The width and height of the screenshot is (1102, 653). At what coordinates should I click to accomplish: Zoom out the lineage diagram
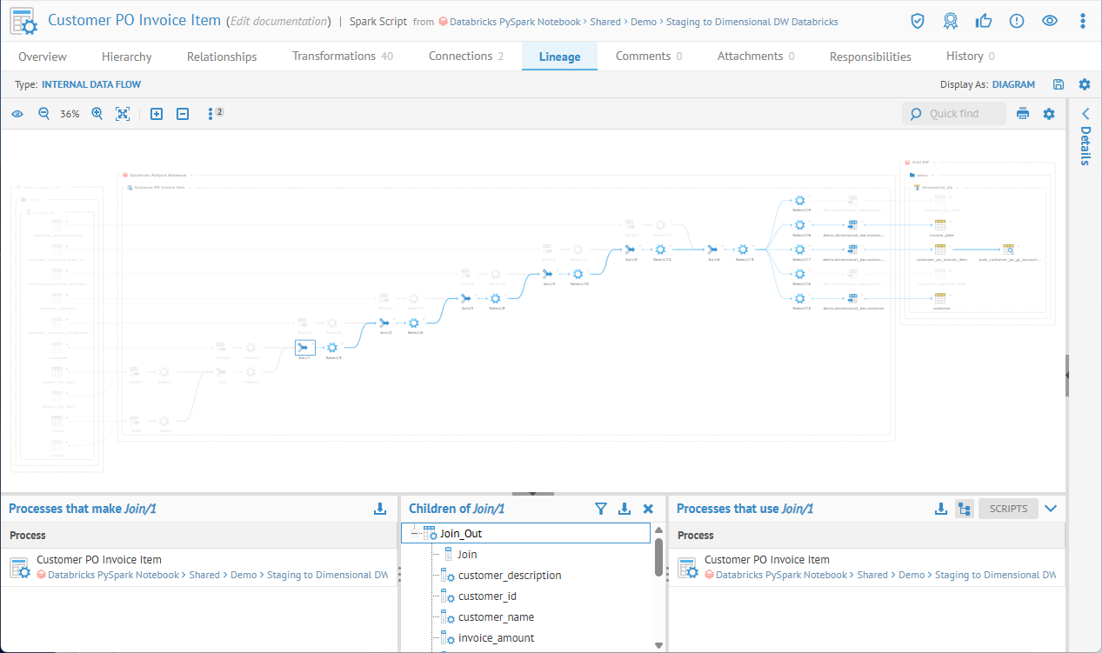pos(43,114)
